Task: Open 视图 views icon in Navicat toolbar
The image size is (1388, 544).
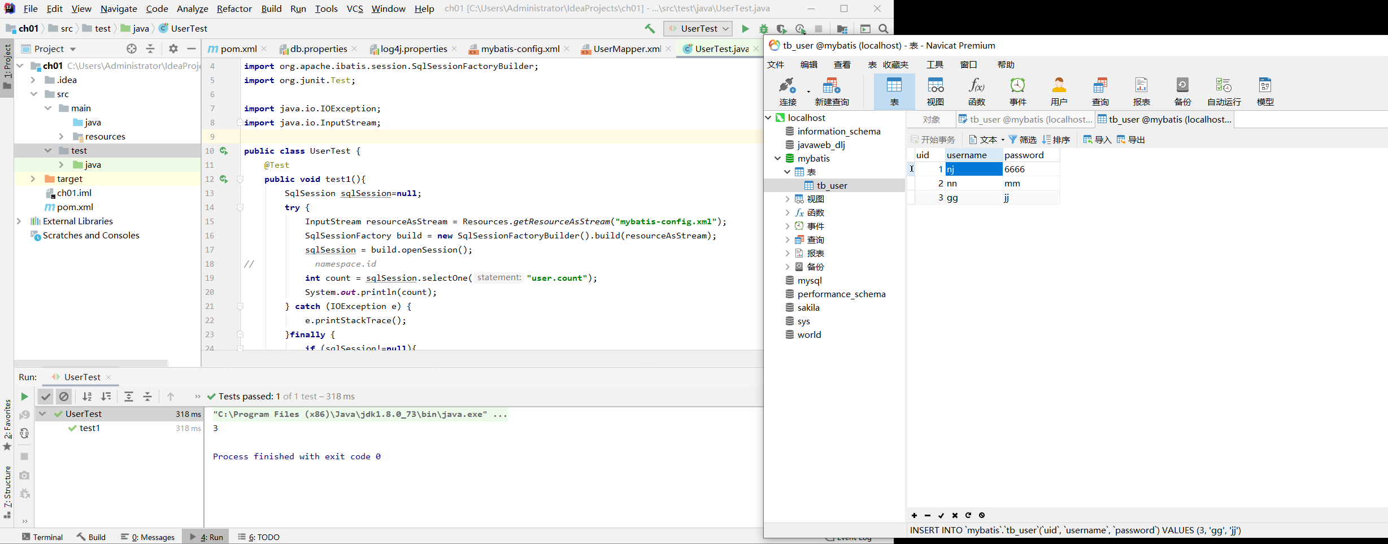Action: coord(936,91)
